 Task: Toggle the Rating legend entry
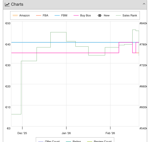pyautogui.click(x=73, y=141)
